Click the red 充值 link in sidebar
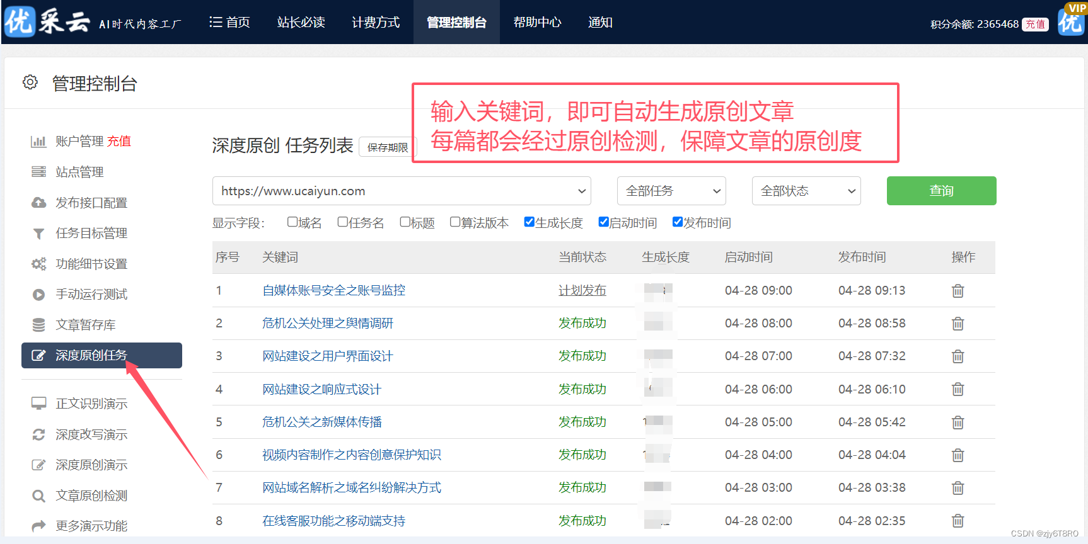This screenshot has width=1088, height=544. tap(119, 141)
